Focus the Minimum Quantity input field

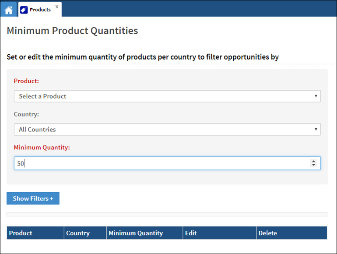coord(167,163)
